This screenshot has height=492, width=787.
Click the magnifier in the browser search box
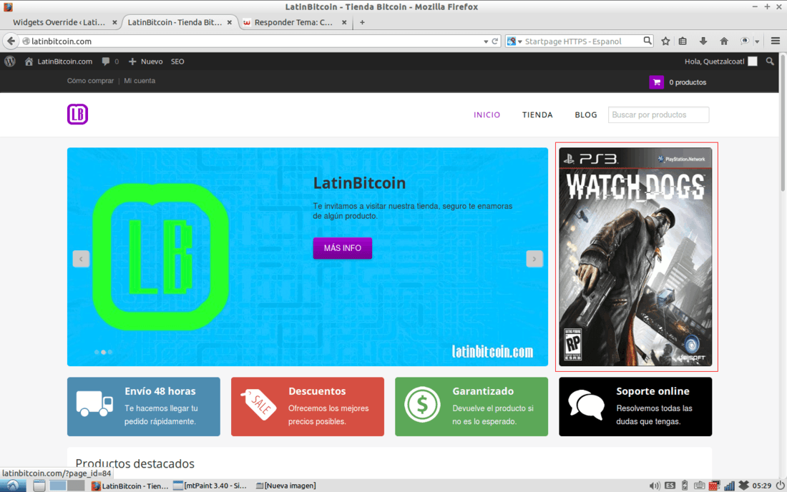(647, 41)
